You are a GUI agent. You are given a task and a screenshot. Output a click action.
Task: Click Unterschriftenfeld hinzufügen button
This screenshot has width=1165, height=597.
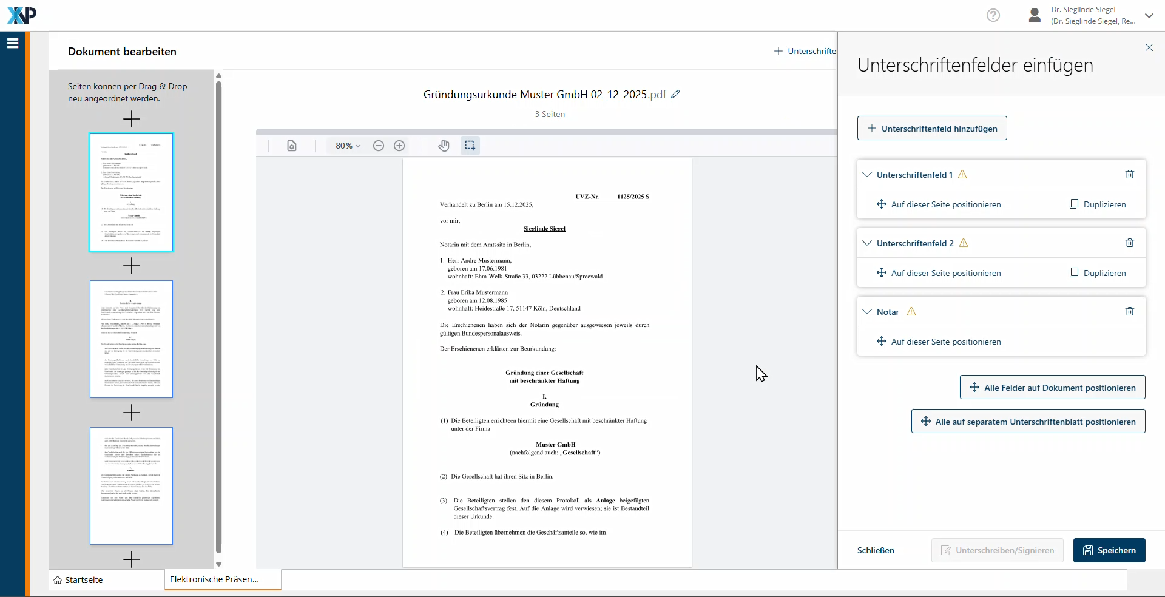(x=932, y=129)
